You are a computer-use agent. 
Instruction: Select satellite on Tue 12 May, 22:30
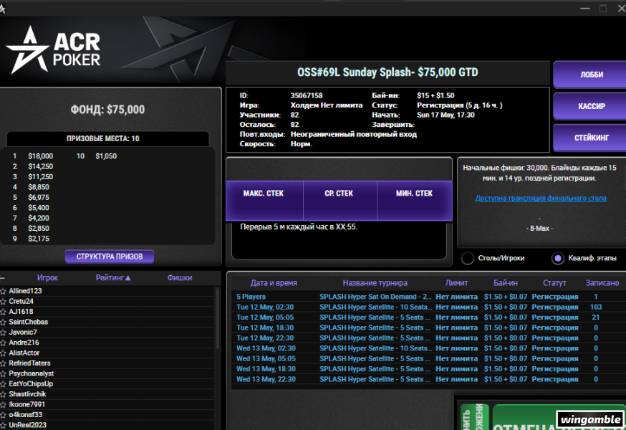pyautogui.click(x=427, y=338)
